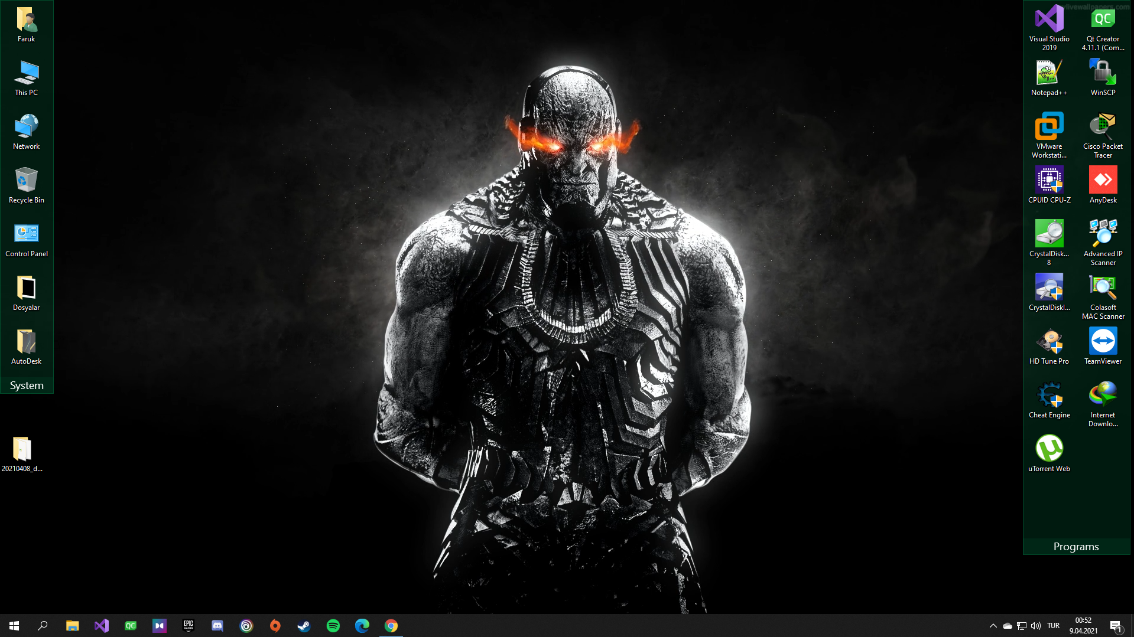This screenshot has height=637, width=1134.
Task: Switch keyboard language from TUR indicator
Action: click(1053, 625)
